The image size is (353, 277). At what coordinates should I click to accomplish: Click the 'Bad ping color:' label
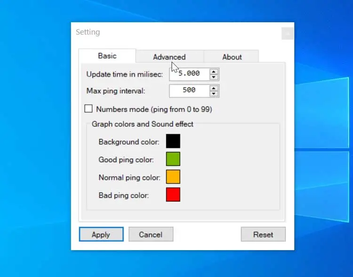[x=124, y=195]
